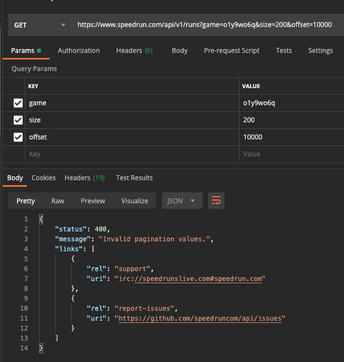344x362 pixels.
Task: Switch to the Visualize view
Action: coord(135,201)
